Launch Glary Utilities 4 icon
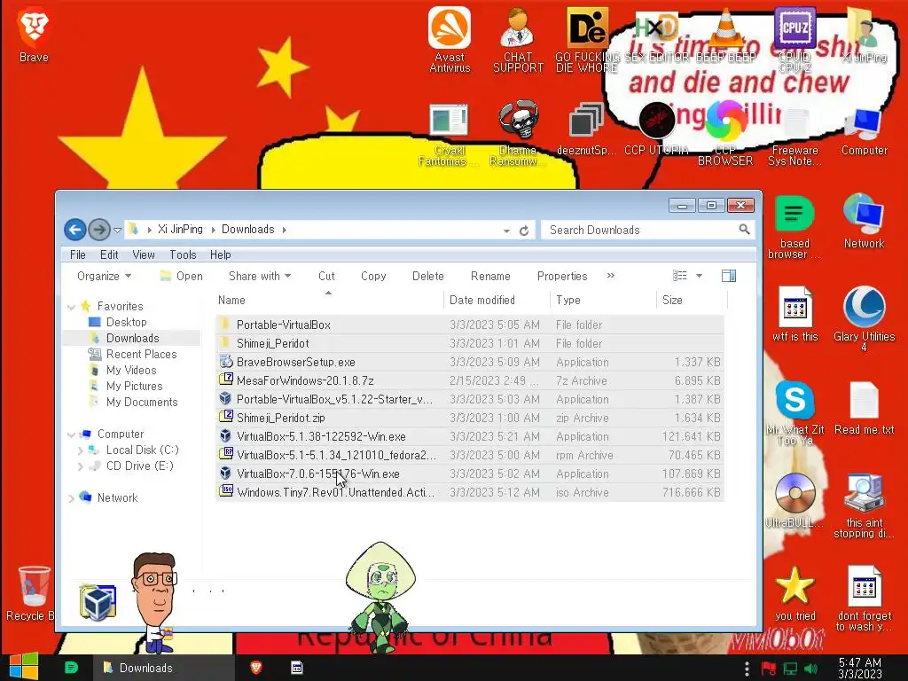This screenshot has width=908, height=681. tap(864, 318)
